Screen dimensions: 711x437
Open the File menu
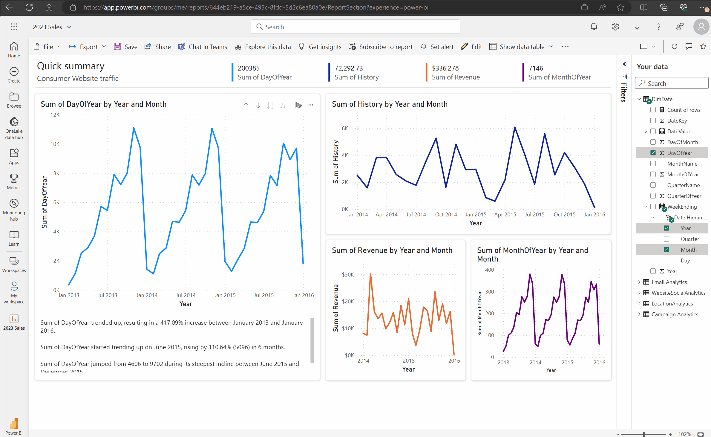(x=47, y=46)
